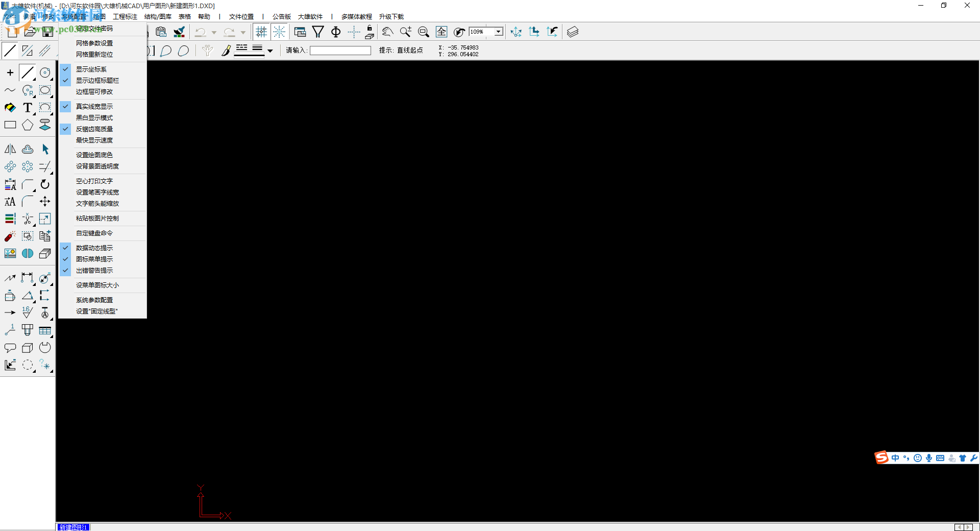Open 多媒体教程 link
Image resolution: width=980 pixels, height=531 pixels.
tap(357, 17)
